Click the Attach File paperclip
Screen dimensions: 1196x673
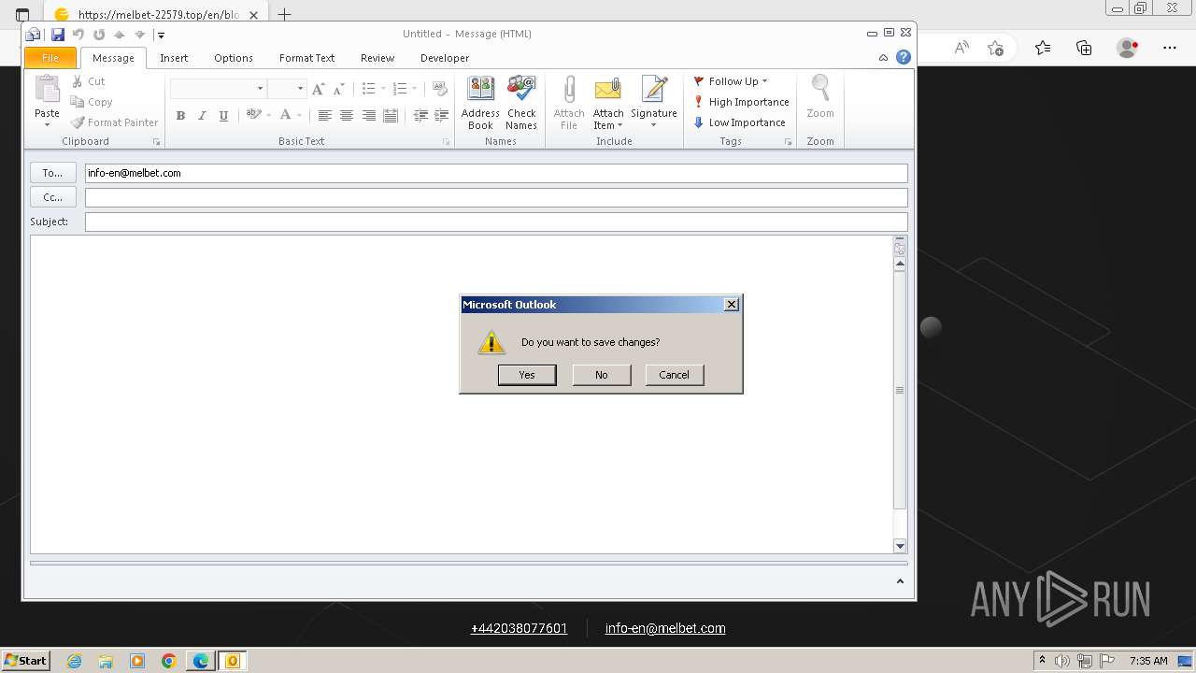(568, 103)
